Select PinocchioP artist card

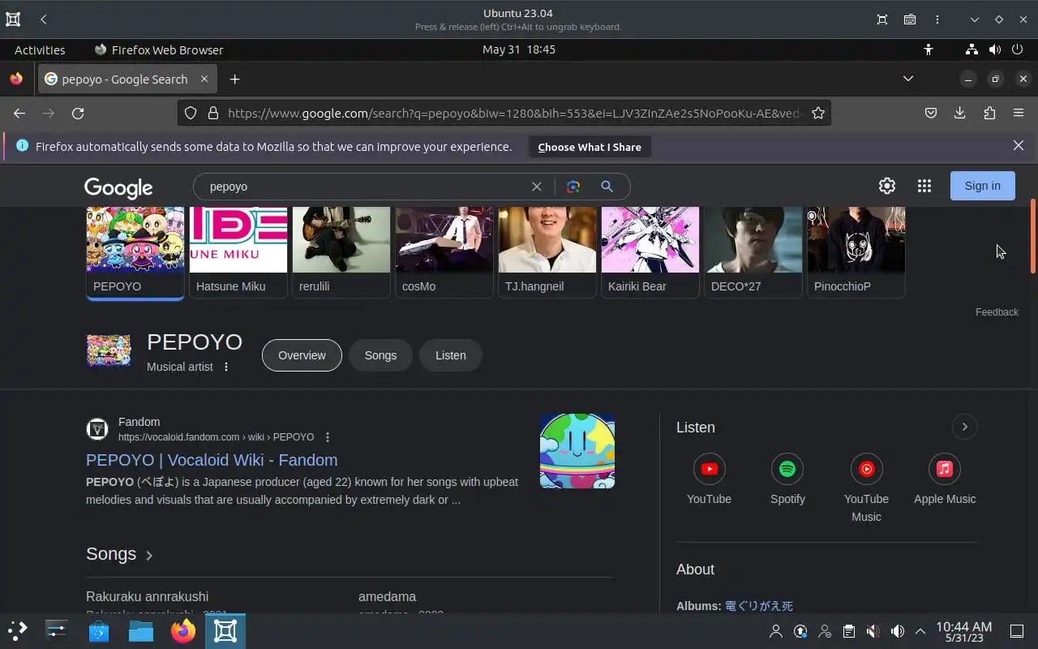[856, 252]
